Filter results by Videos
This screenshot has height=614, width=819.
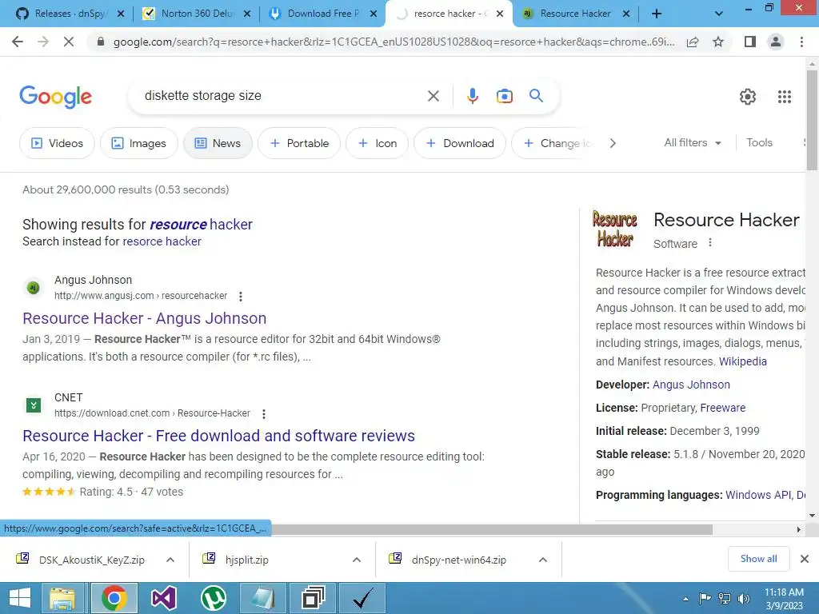pyautogui.click(x=57, y=143)
